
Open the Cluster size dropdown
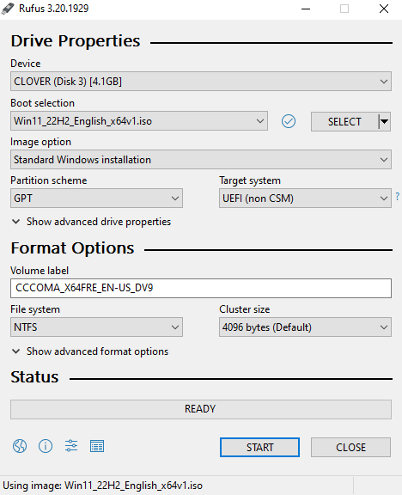tap(305, 327)
